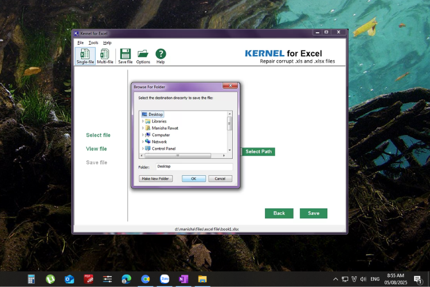
Task: Click the green Back button
Action: [x=279, y=214]
